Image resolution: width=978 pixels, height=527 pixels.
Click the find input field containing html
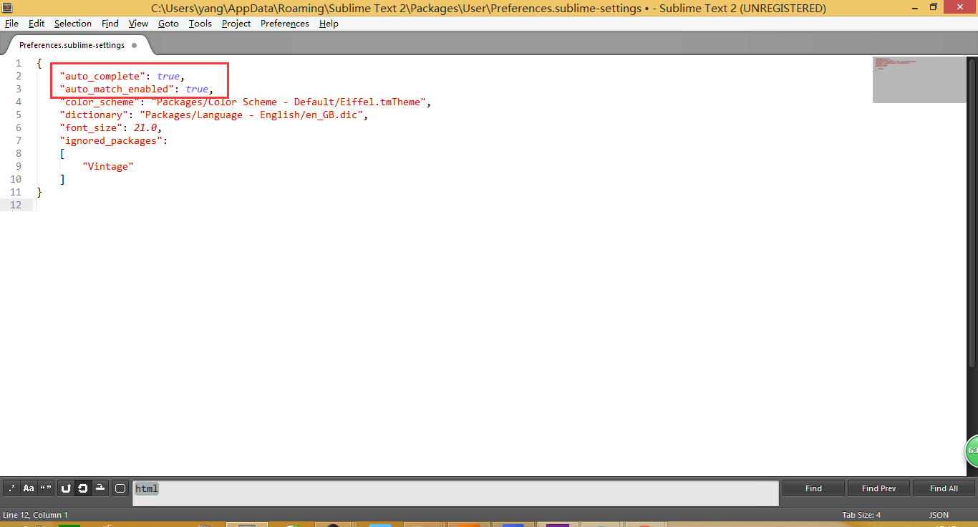coord(455,493)
